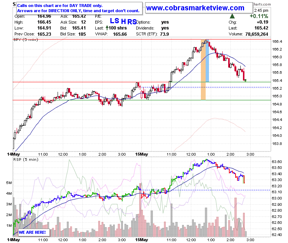Click the LS HRS blue annotation
This screenshot has width=288, height=243.
click(123, 21)
